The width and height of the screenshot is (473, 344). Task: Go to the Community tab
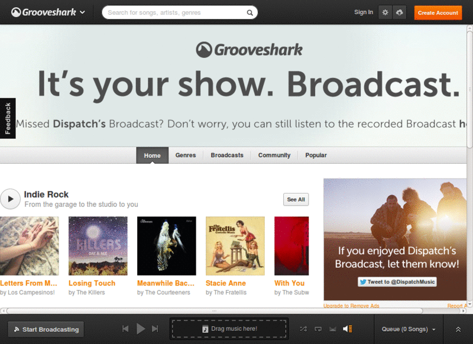point(274,155)
